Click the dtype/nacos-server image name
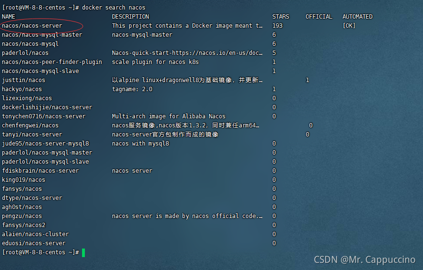This screenshot has width=423, height=270. coord(32,198)
